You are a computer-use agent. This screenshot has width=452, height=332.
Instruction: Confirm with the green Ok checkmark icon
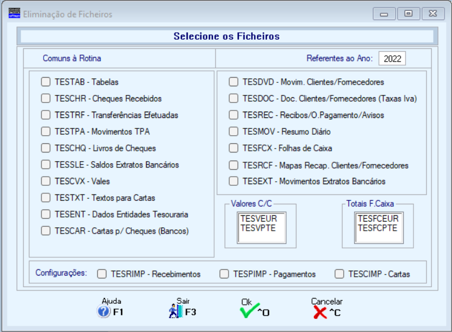[x=249, y=311]
